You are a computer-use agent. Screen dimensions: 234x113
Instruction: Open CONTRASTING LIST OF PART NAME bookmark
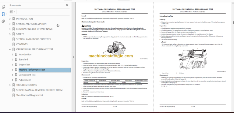pos(34,29)
